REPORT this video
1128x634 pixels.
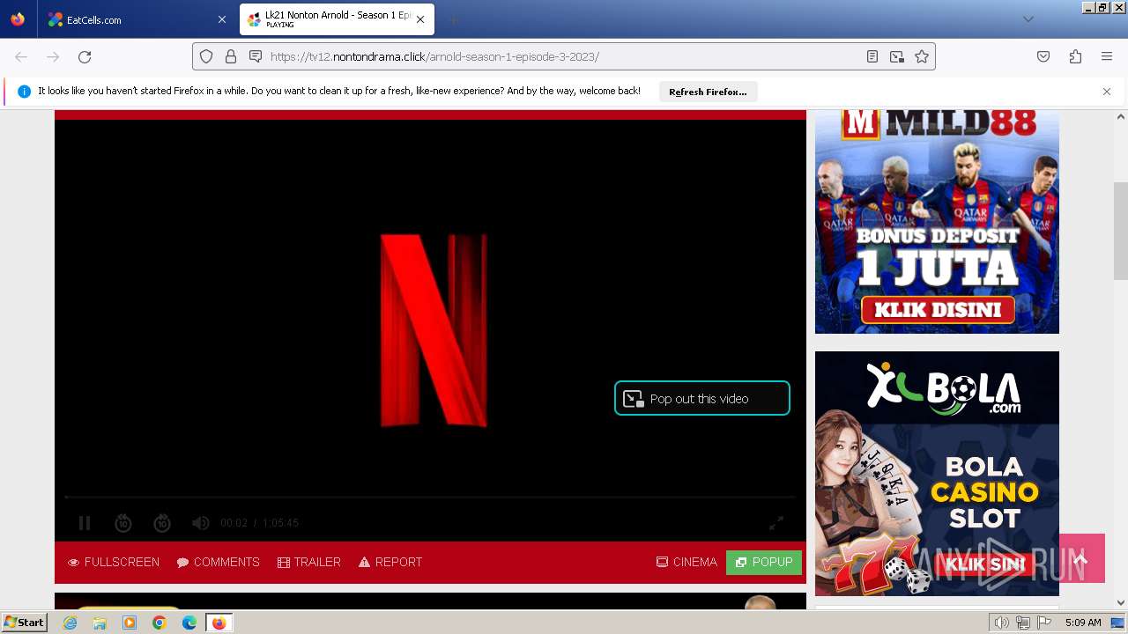tap(390, 562)
